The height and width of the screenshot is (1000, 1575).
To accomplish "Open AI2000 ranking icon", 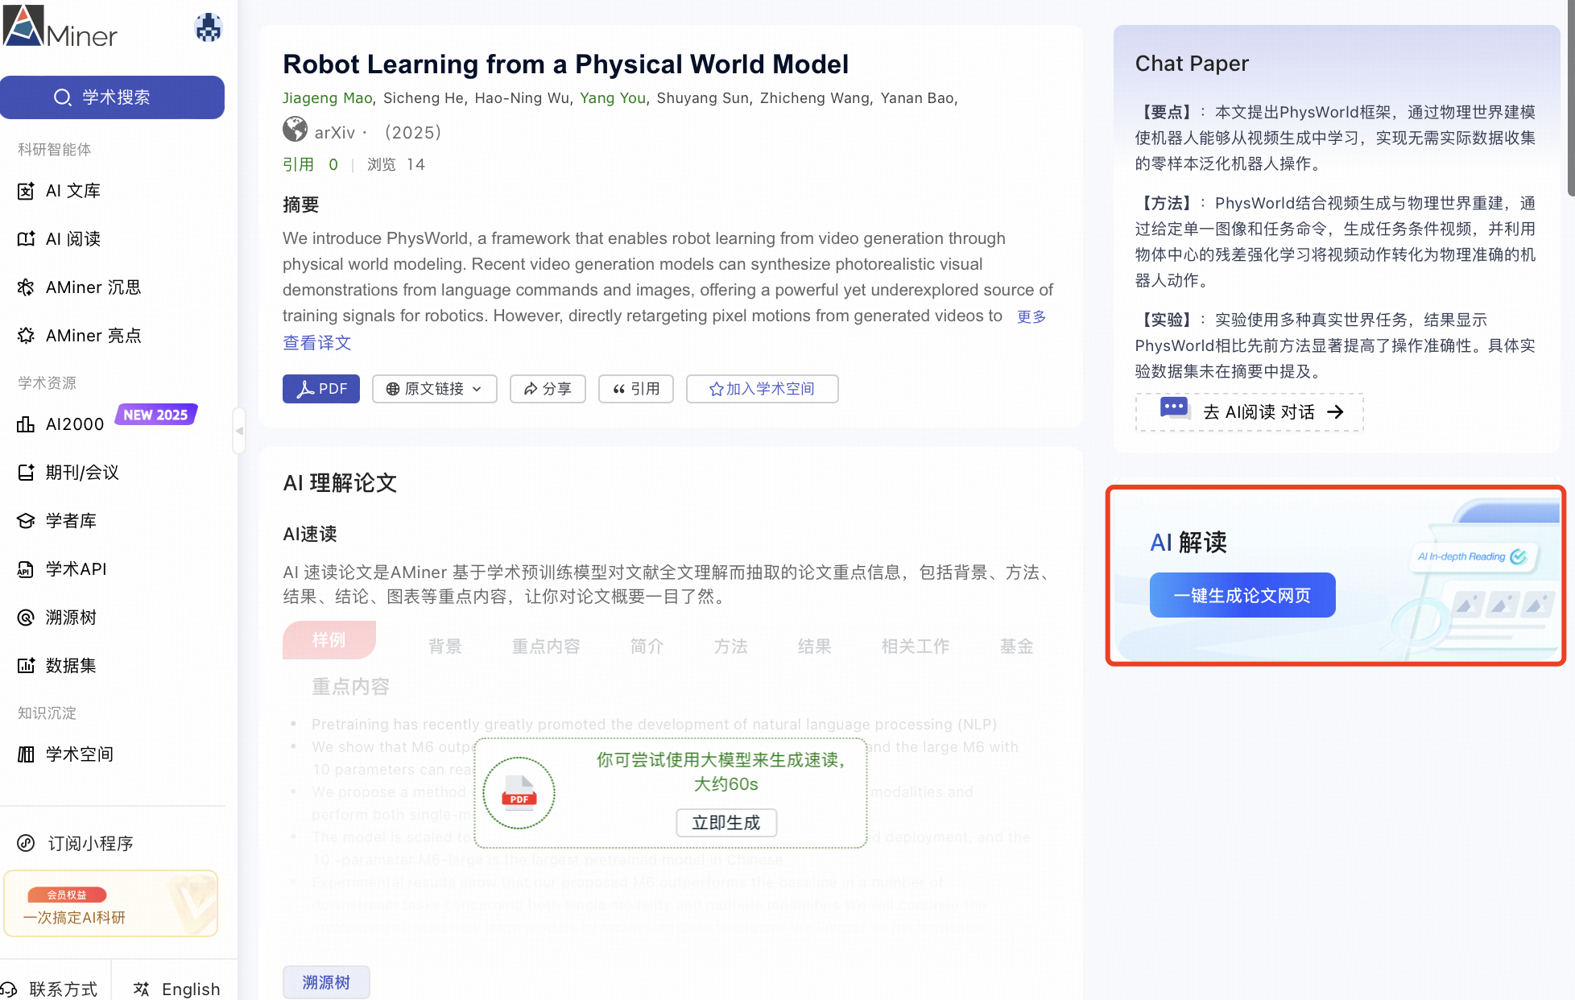I will 26,424.
